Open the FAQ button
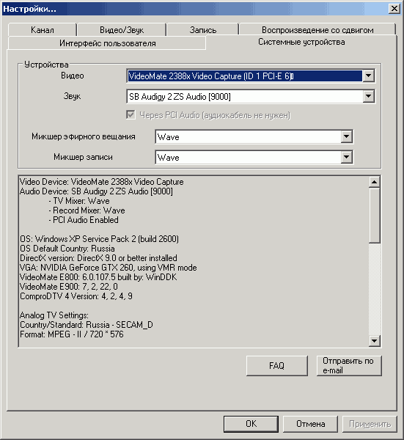Screen dimensions: 404x440 [x=277, y=366]
